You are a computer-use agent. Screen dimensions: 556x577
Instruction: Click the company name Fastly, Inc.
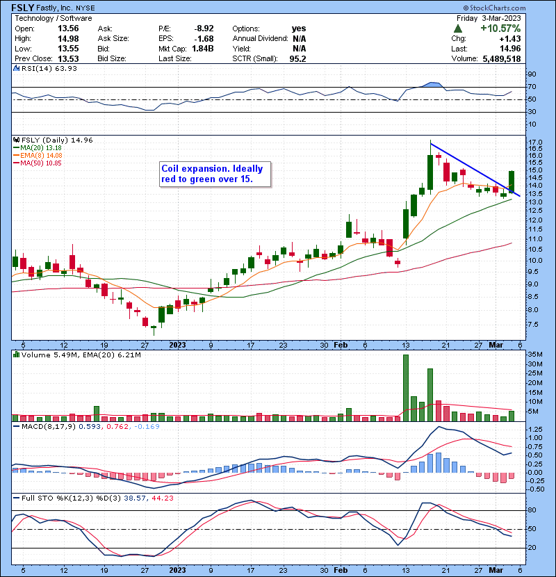tap(55, 8)
